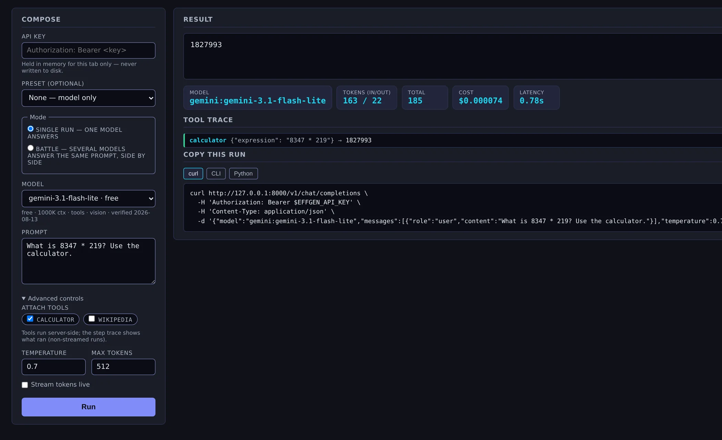The width and height of the screenshot is (722, 440).
Task: Click the API key input field
Action: click(x=88, y=50)
